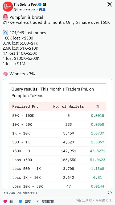Open the X logo icon
The height and width of the screenshot is (205, 115).
(x=109, y=5)
